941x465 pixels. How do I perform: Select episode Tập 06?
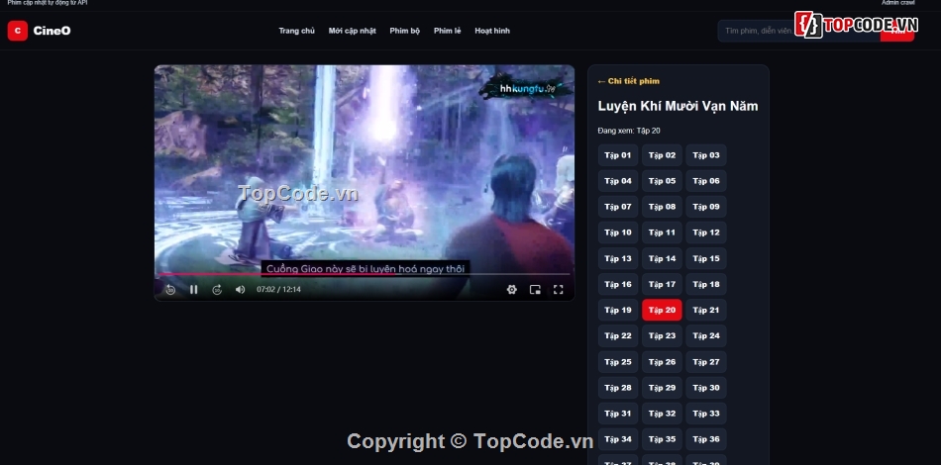[x=706, y=181]
